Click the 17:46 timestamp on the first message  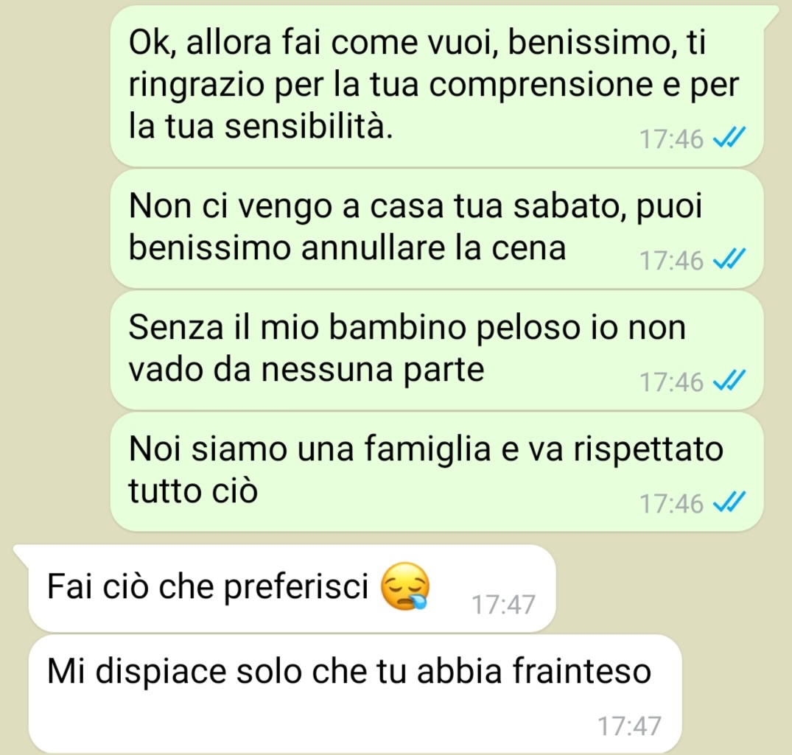(671, 139)
